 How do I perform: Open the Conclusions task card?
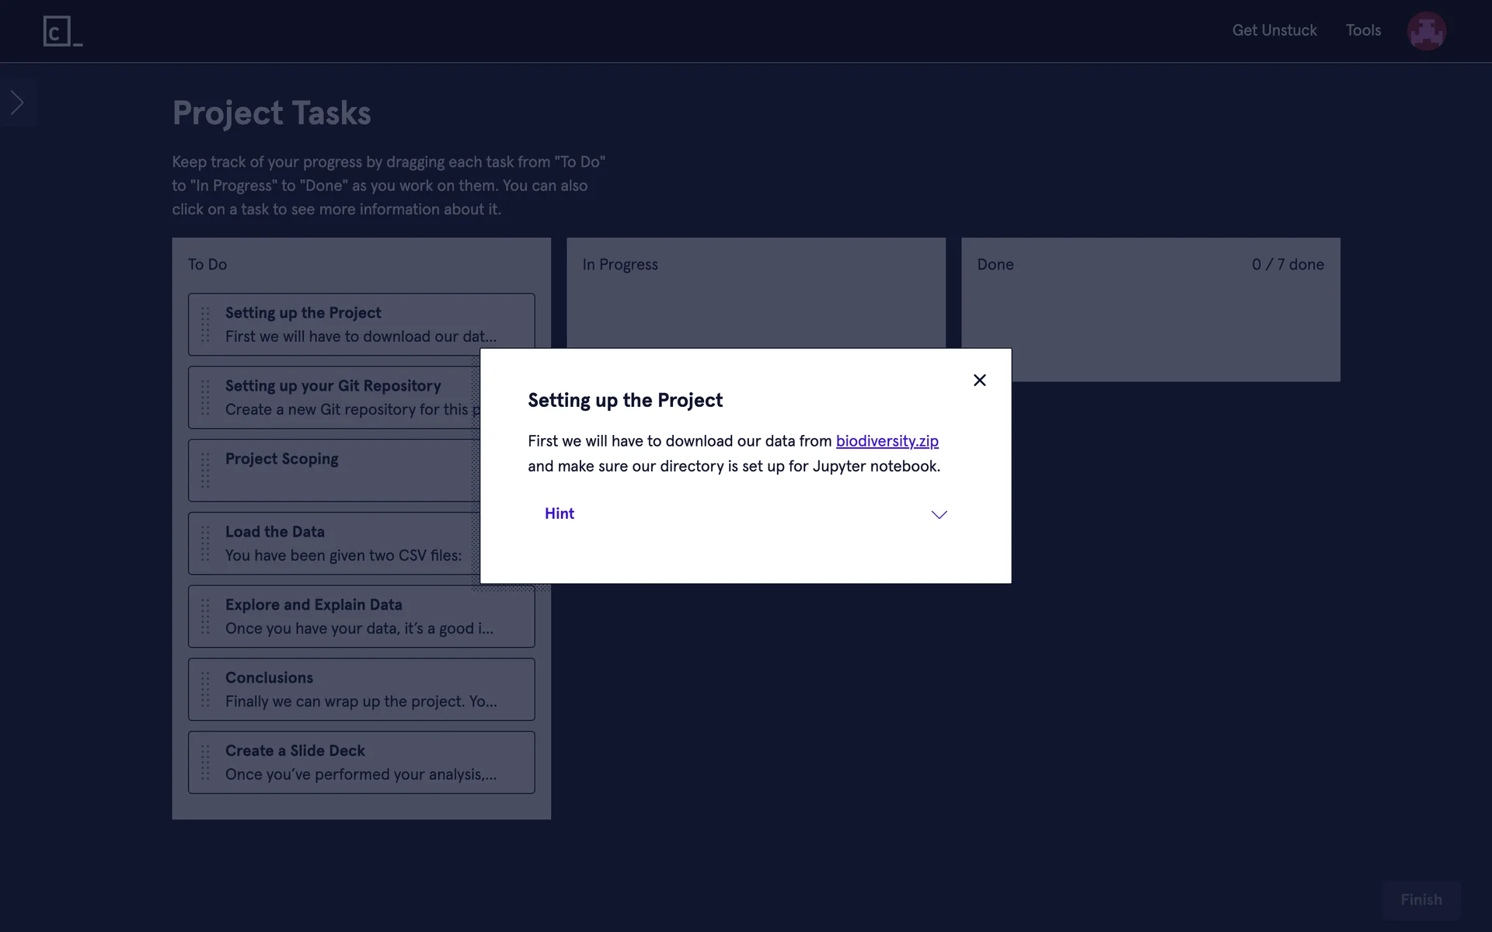click(x=361, y=690)
